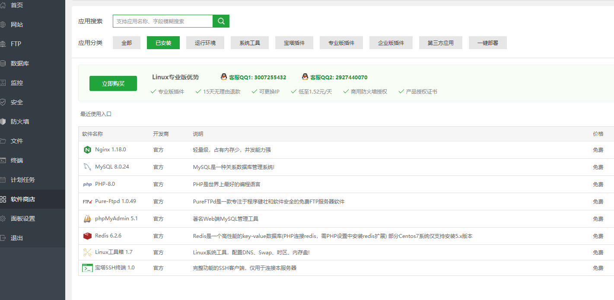Click the 监控 monitor icon in sidebar

tap(3, 83)
